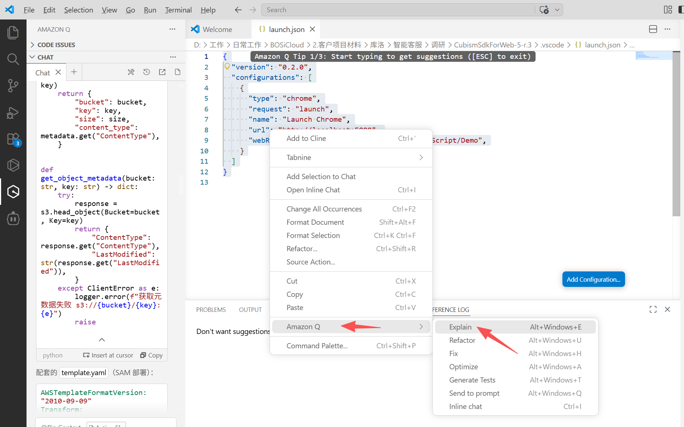Click the Add Configuration... button

coord(593,280)
